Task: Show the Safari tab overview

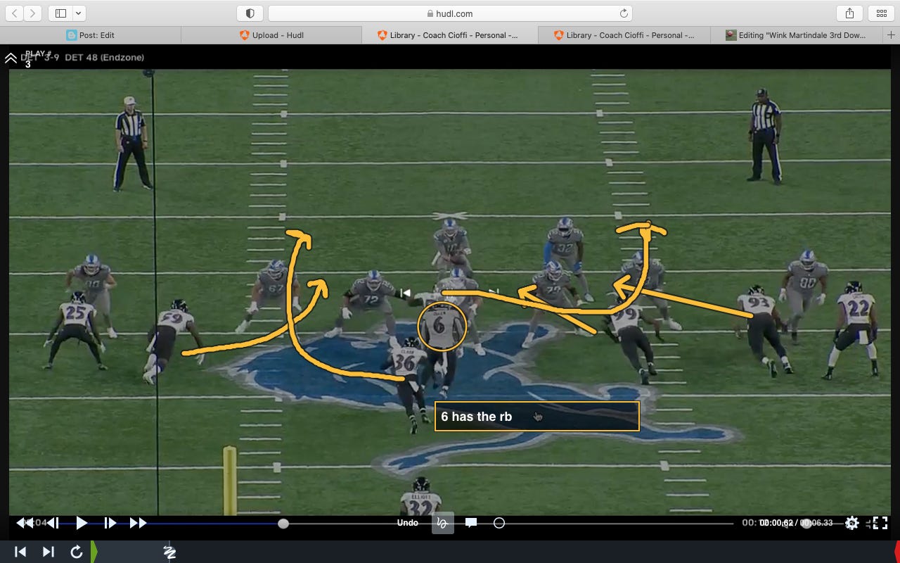Action: (881, 13)
